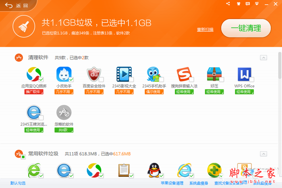
Task: Go back with the 返回 button
Action: click(16, 6)
